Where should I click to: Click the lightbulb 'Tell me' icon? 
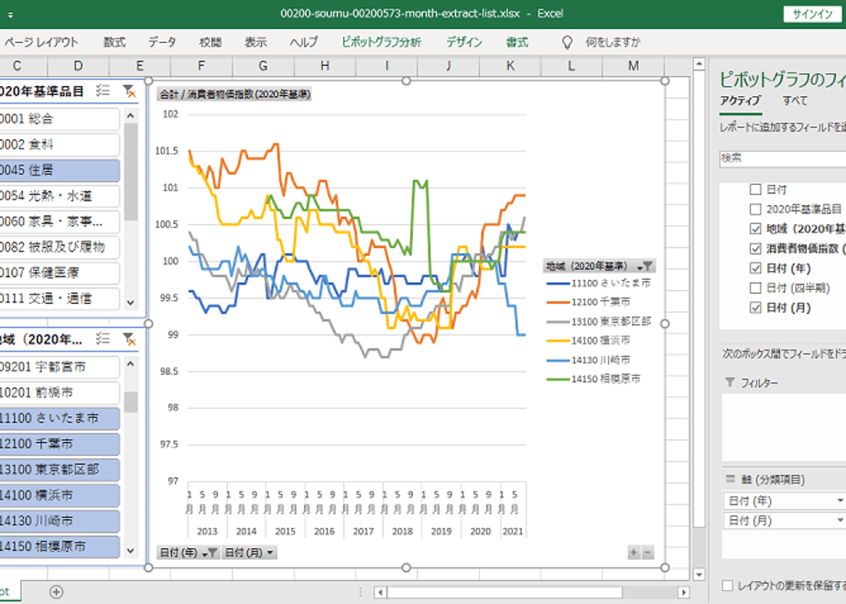pos(567,43)
